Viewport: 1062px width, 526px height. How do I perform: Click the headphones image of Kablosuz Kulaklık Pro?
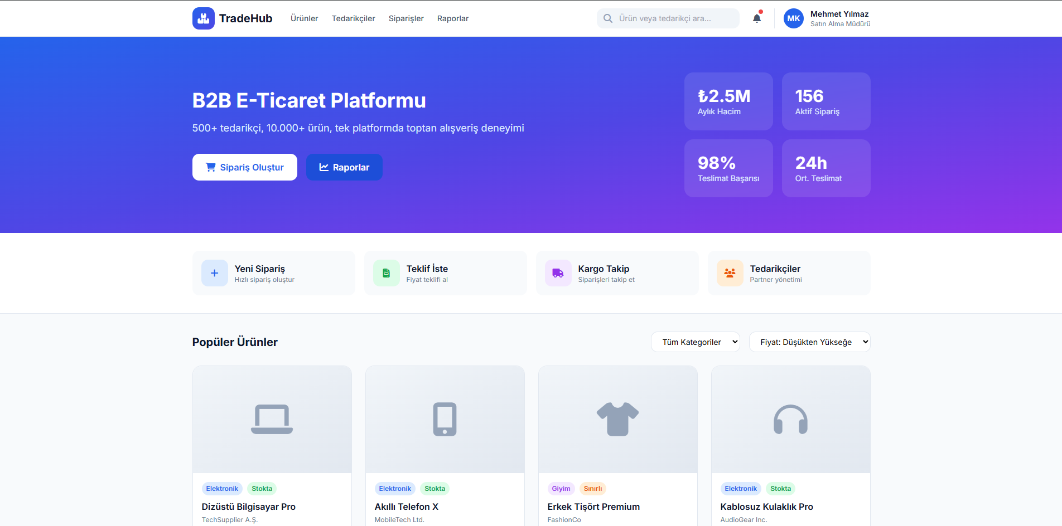(x=791, y=420)
